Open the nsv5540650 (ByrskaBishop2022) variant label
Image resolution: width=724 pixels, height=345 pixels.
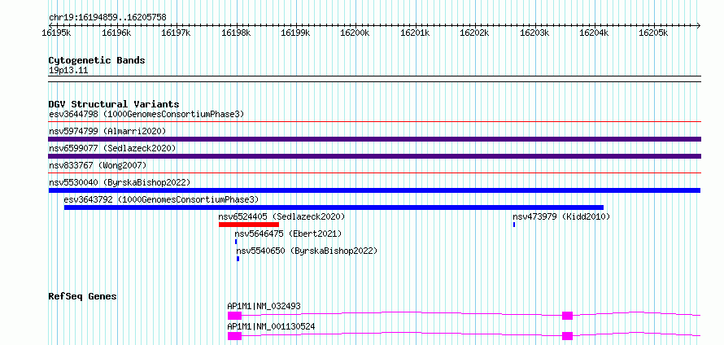point(307,251)
